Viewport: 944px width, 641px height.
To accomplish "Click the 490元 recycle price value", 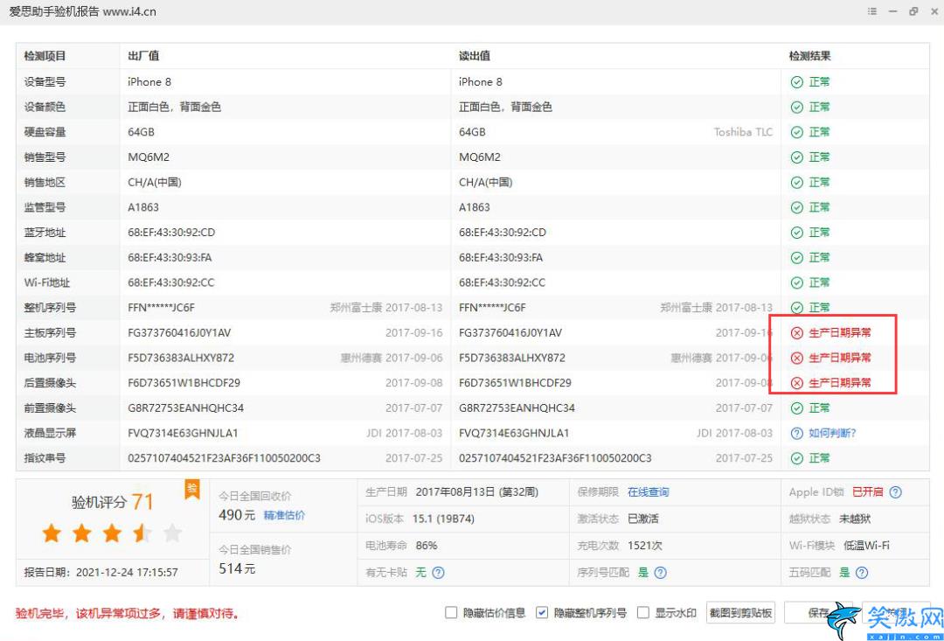I will (x=237, y=516).
